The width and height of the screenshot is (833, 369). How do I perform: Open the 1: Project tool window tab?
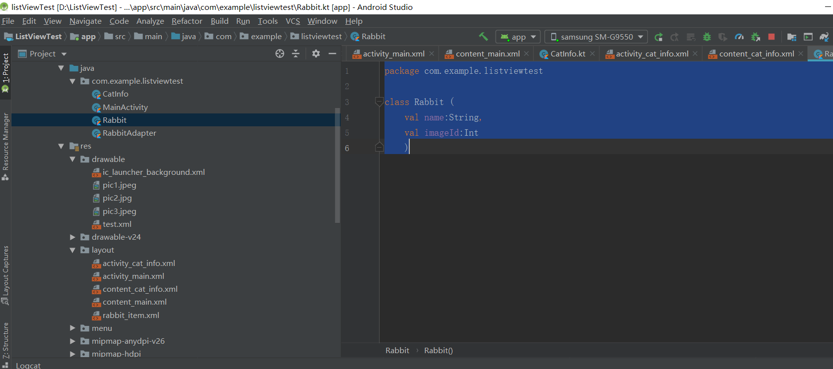[x=5, y=72]
